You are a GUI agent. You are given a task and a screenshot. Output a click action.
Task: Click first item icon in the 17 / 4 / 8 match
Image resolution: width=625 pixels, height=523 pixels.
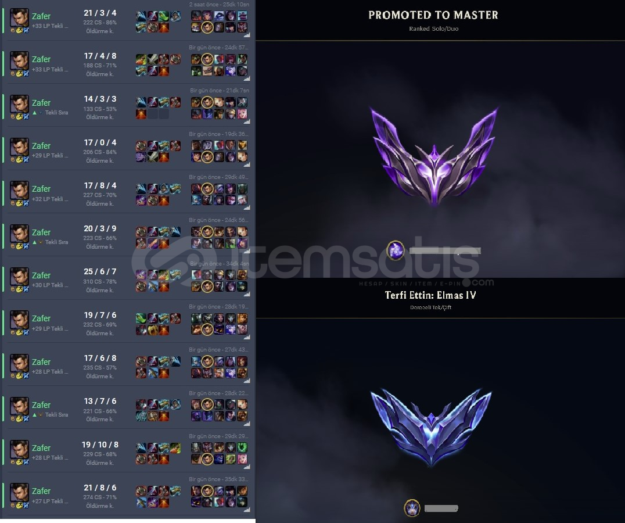[141, 59]
